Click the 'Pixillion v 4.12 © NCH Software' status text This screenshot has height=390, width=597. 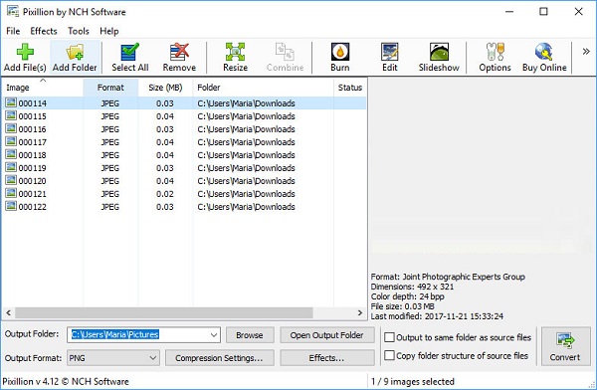coord(66,381)
